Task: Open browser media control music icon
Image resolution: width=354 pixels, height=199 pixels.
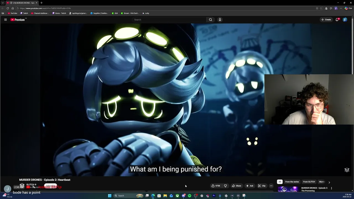Action: (x=326, y=8)
